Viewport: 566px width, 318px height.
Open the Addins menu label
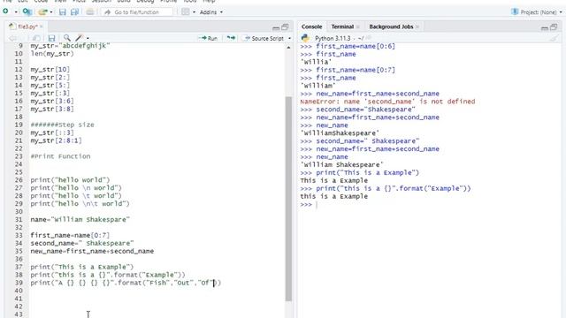[208, 11]
